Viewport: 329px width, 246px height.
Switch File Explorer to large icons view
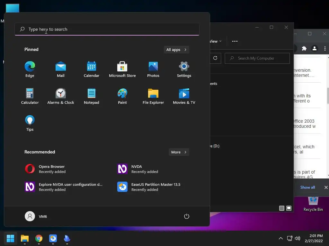(x=289, y=208)
